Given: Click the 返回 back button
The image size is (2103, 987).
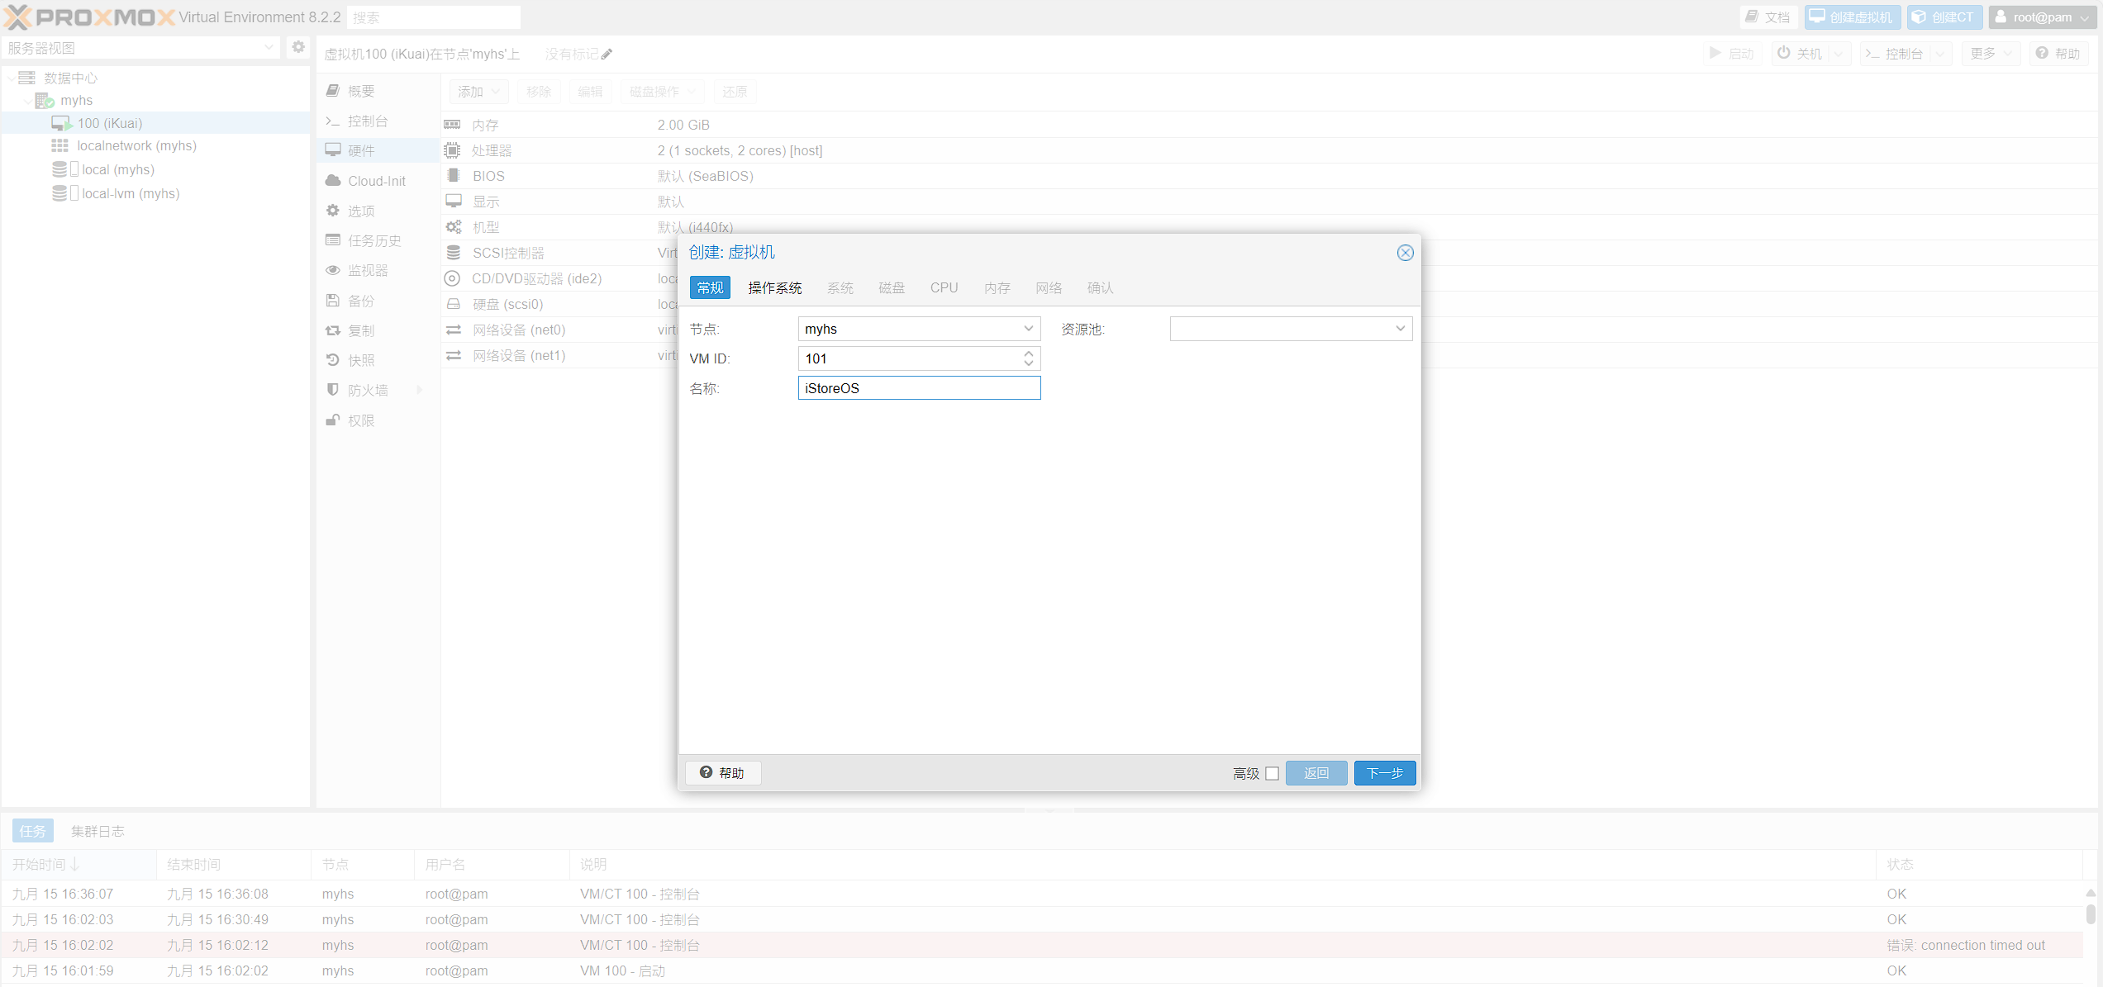Looking at the screenshot, I should click(1316, 773).
